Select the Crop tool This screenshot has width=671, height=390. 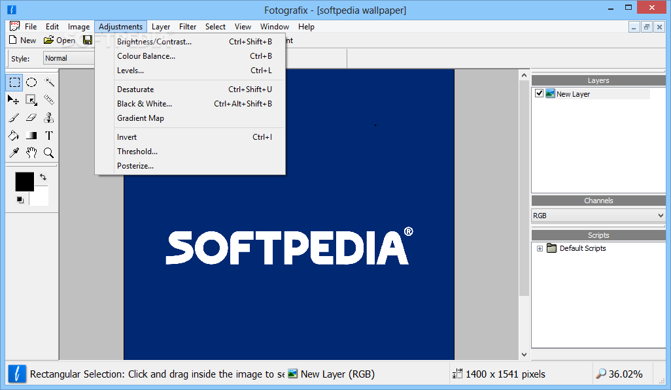click(x=31, y=100)
